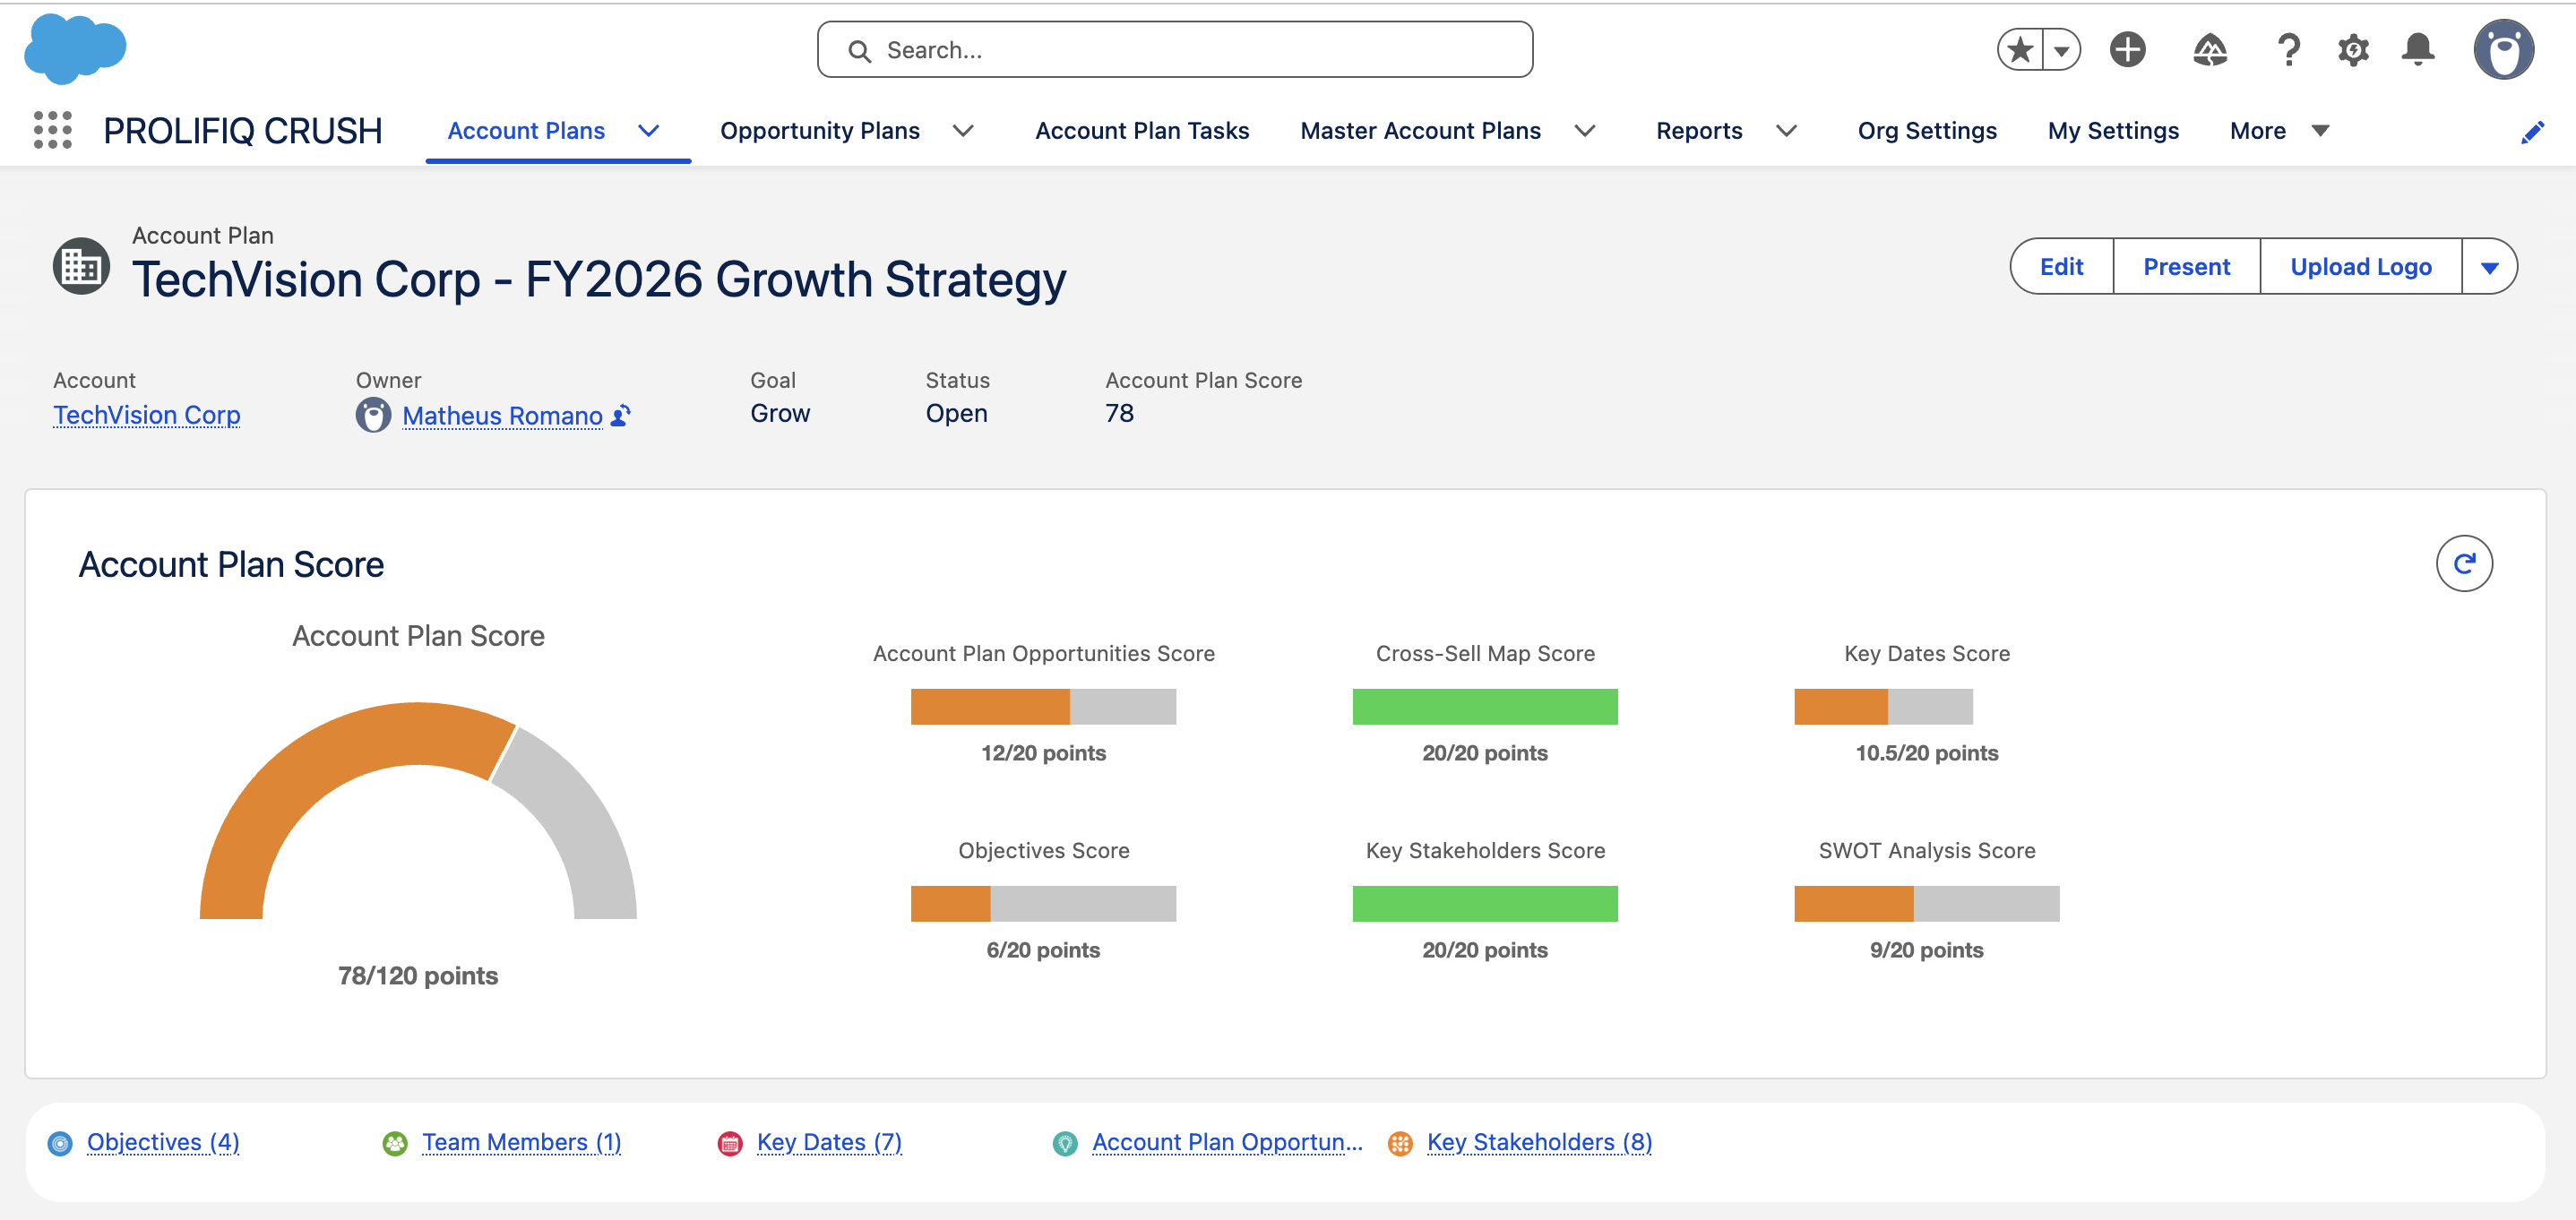Expand the Master Account Plans tab chevron
The width and height of the screenshot is (2576, 1220).
[x=1585, y=131]
